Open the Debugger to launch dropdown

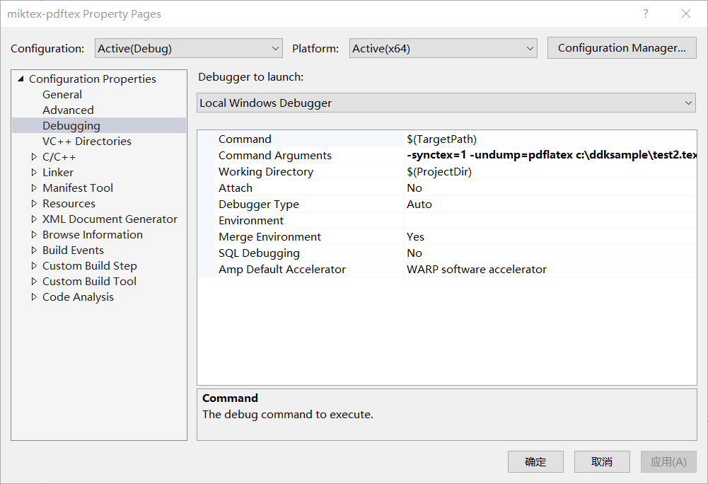tap(446, 103)
